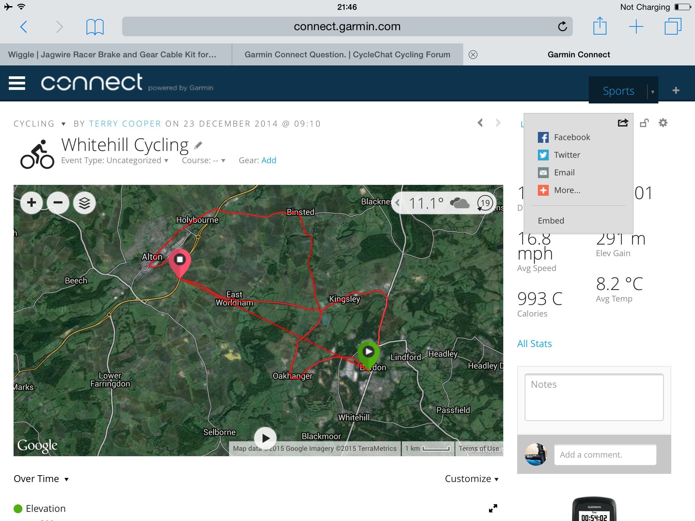This screenshot has height=521, width=695.
Task: Tap the connect.garmin.com address bar
Action: coord(347,26)
